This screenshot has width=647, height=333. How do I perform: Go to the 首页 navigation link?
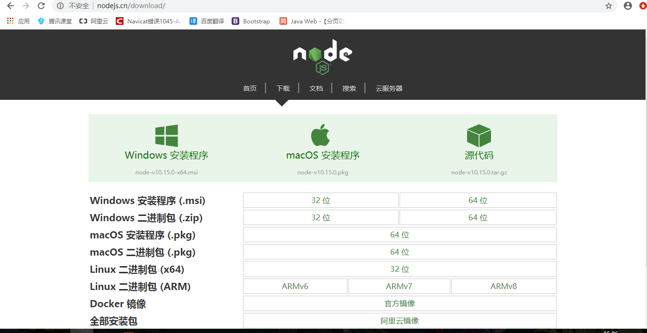point(249,88)
